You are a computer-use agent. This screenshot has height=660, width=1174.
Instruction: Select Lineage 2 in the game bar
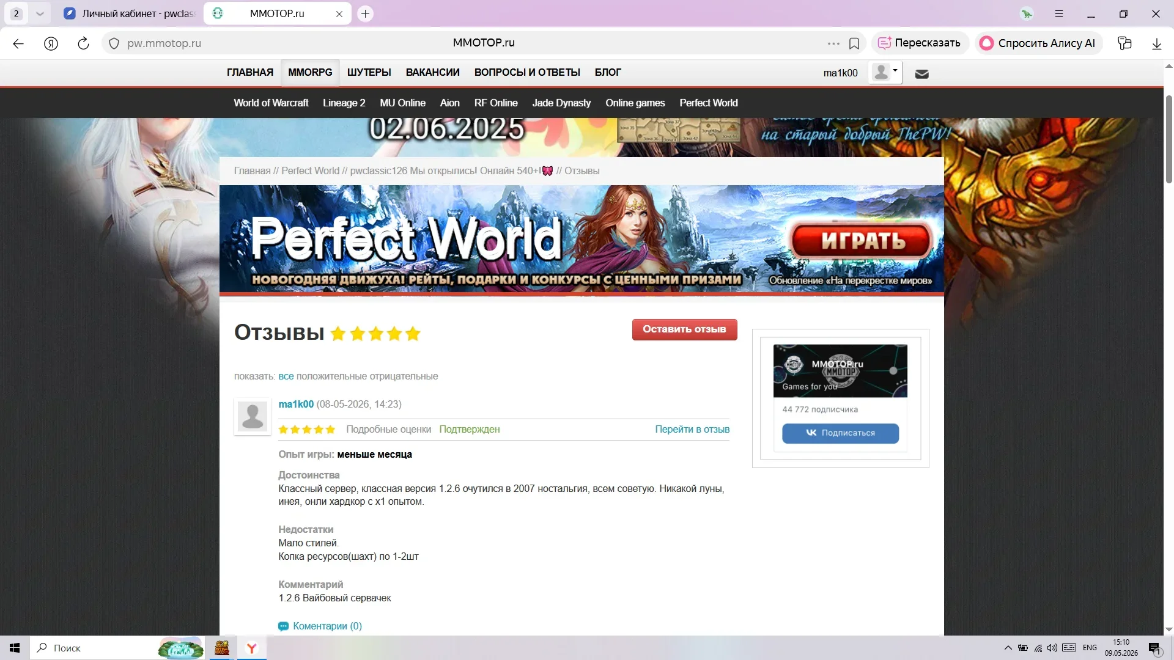click(344, 103)
